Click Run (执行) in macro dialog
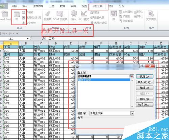The height and width of the screenshot is (140, 169). pos(145,77)
